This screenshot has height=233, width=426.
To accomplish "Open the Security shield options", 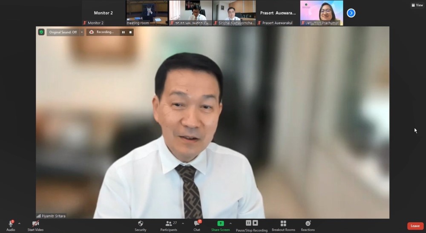I will [x=141, y=224].
